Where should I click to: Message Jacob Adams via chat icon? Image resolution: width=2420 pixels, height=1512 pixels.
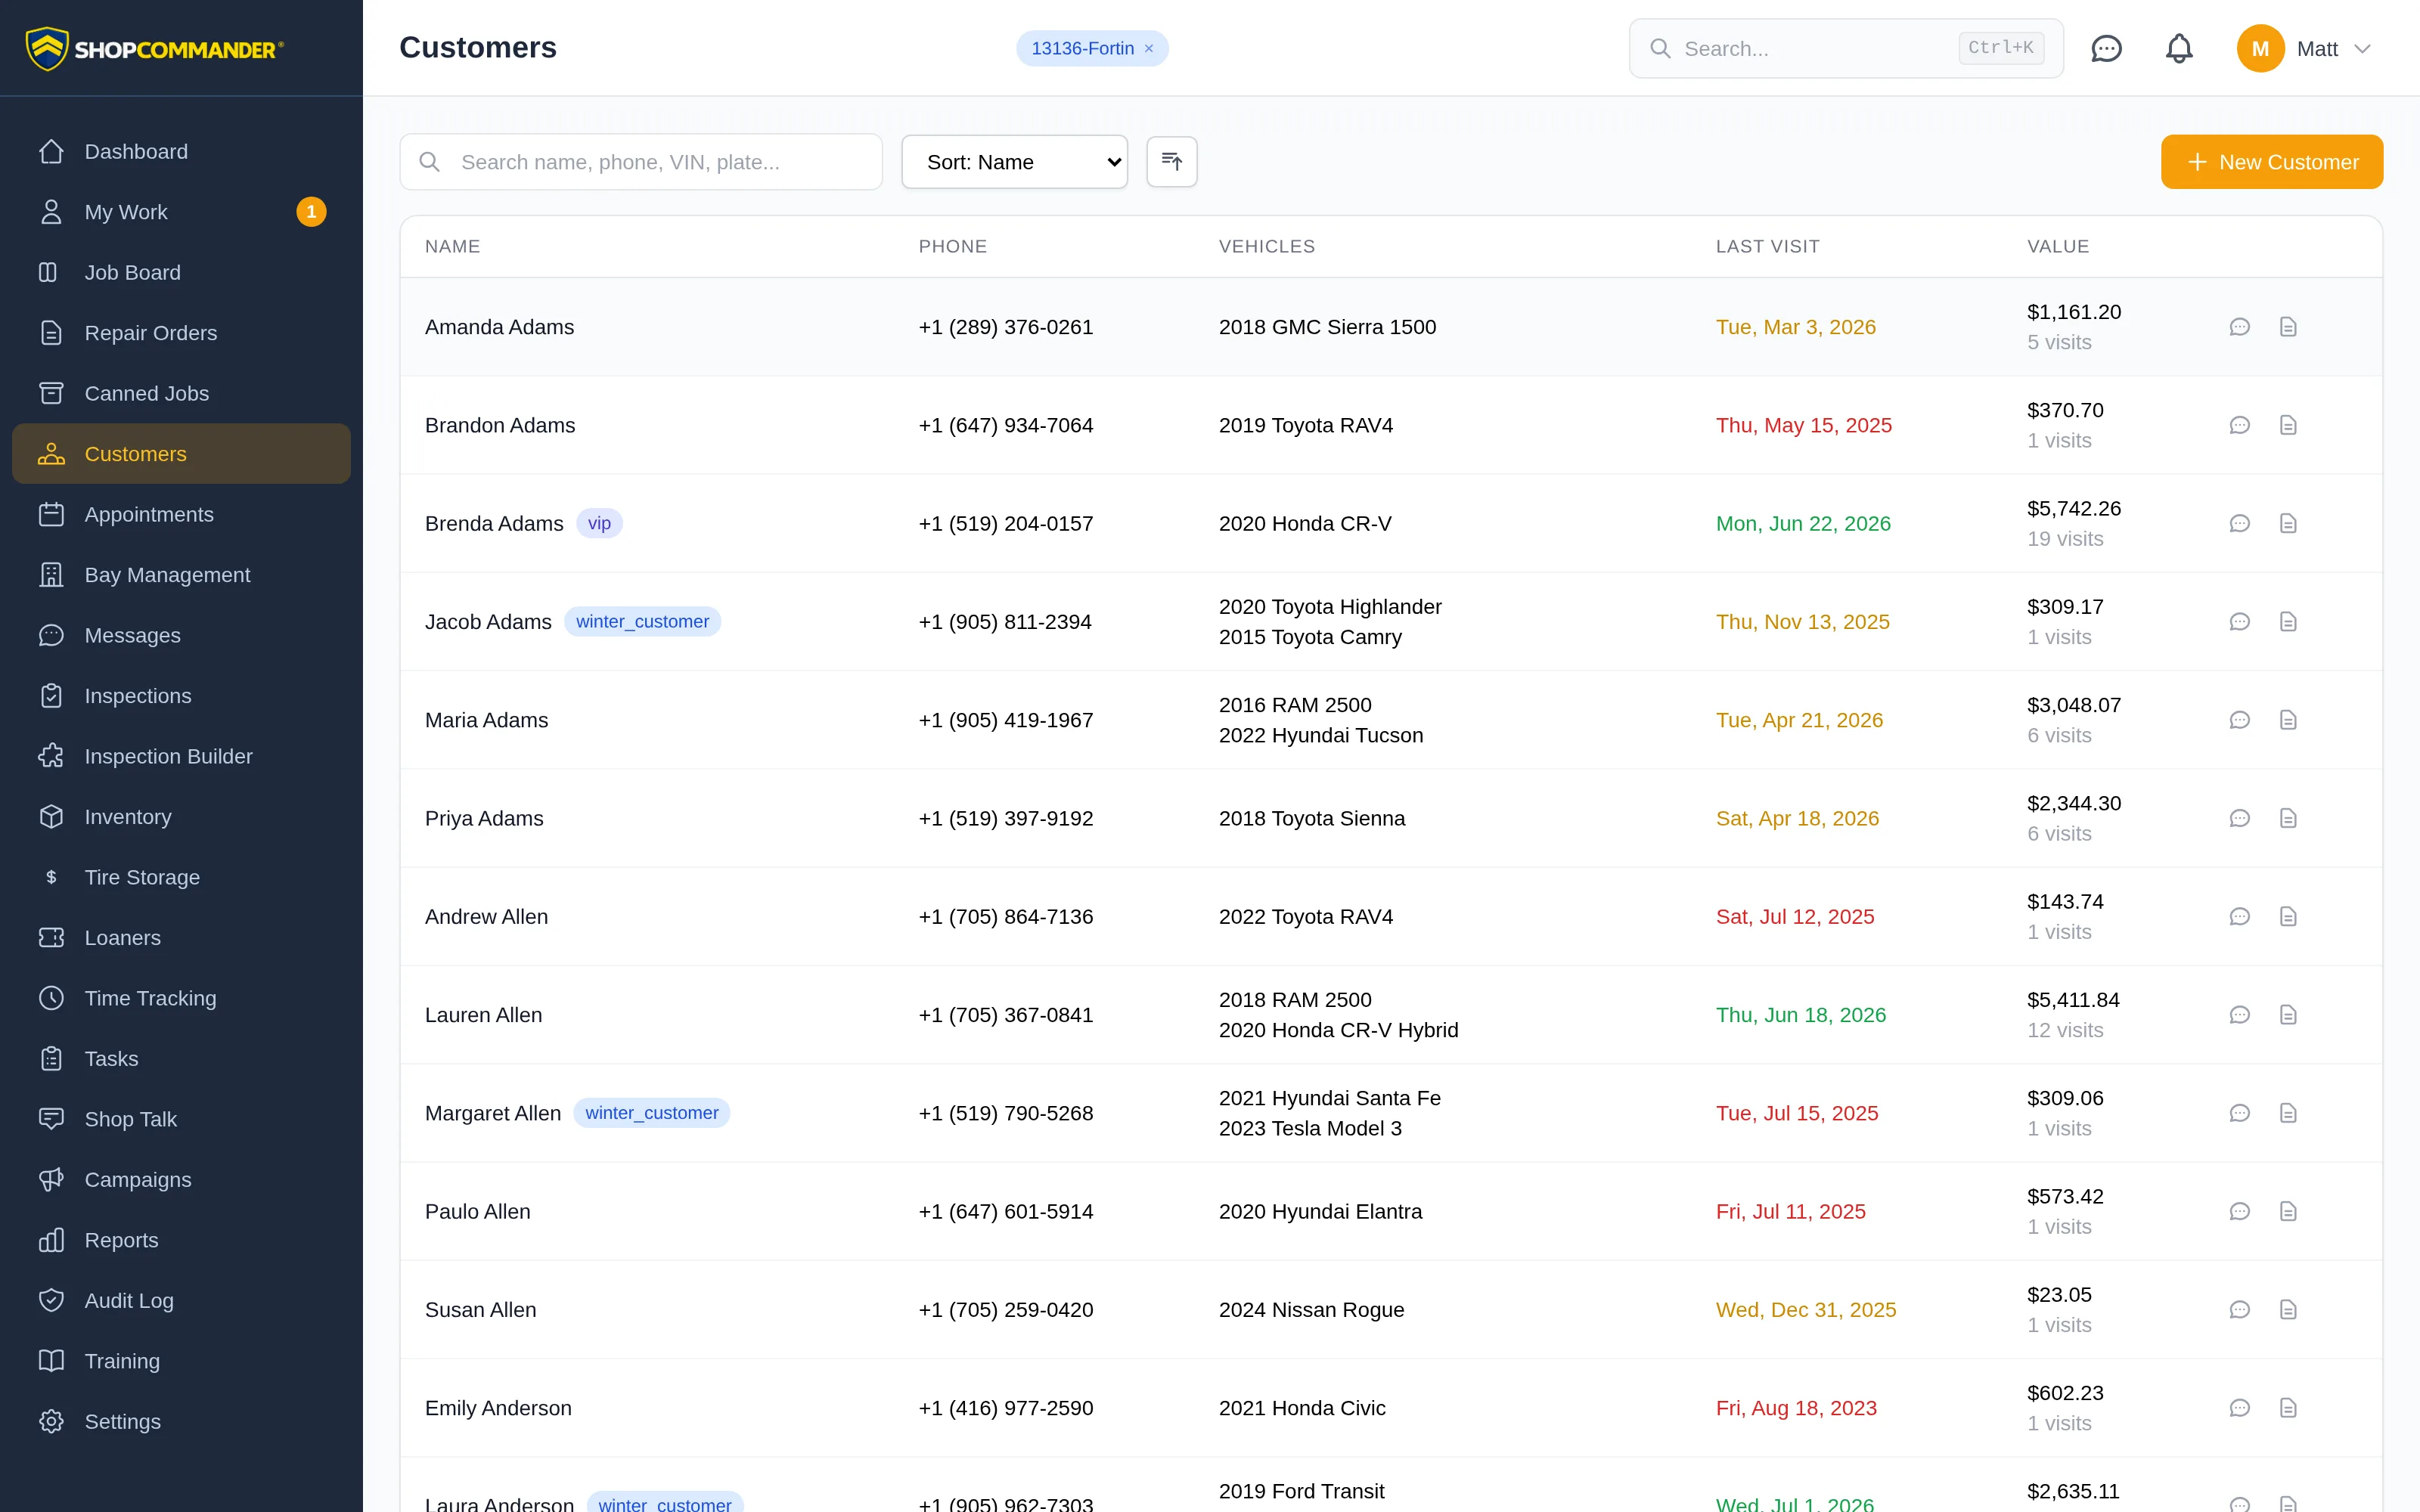(2240, 622)
